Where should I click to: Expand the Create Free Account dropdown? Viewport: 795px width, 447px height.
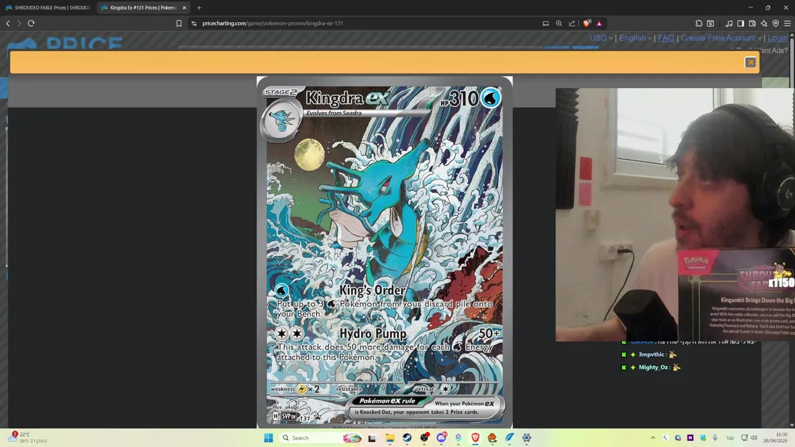point(721,38)
